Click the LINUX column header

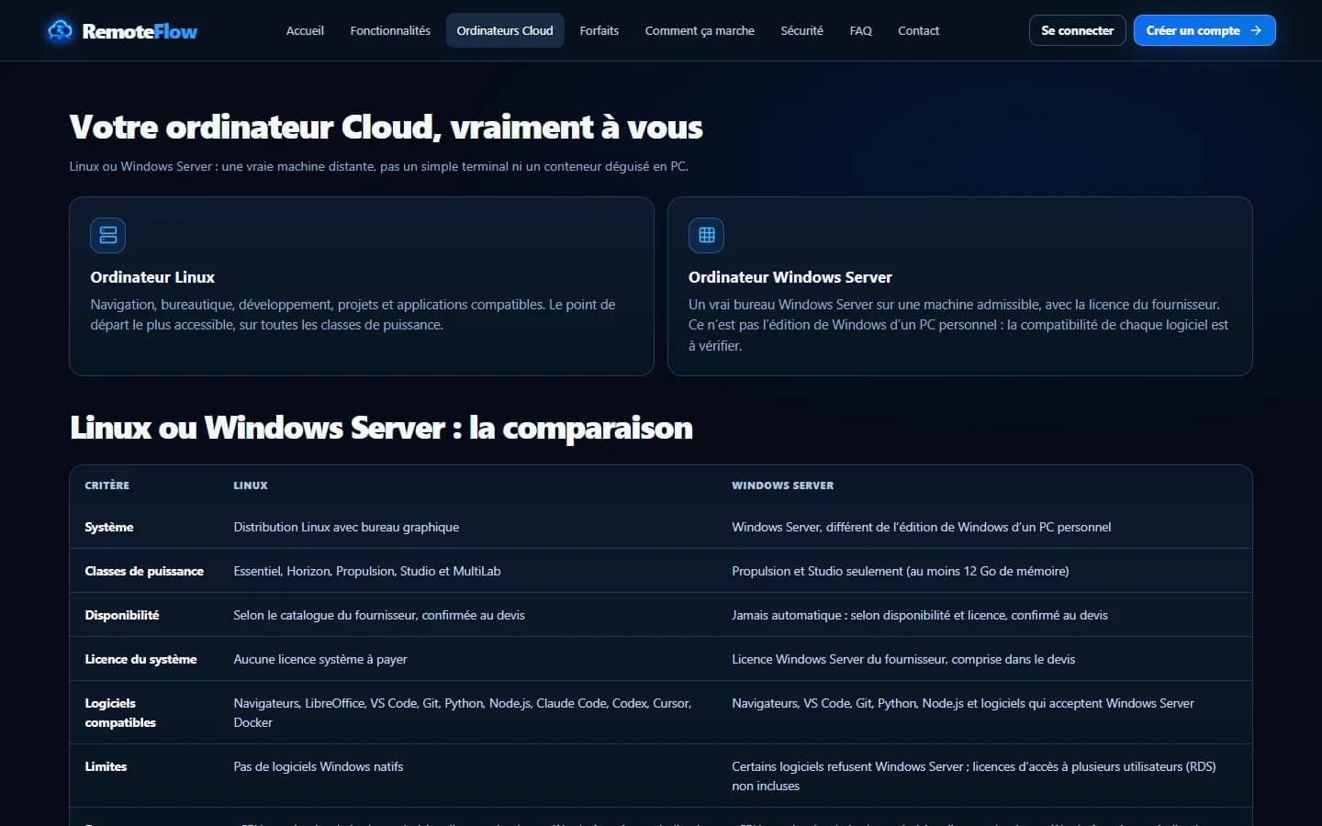pyautogui.click(x=251, y=486)
